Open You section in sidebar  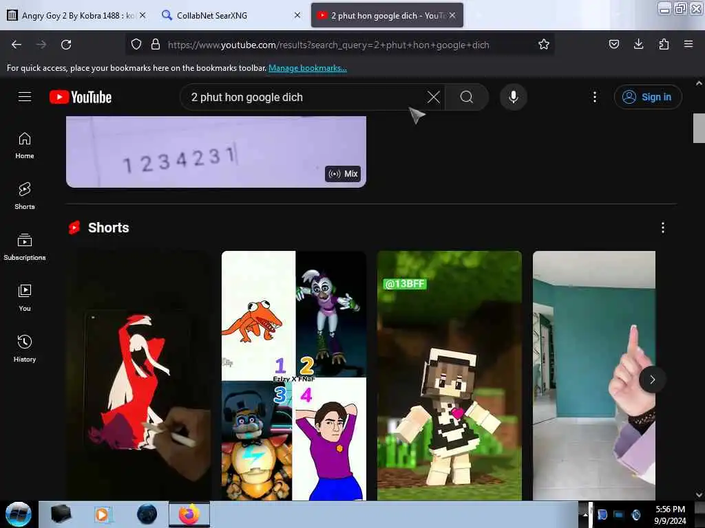[25, 298]
